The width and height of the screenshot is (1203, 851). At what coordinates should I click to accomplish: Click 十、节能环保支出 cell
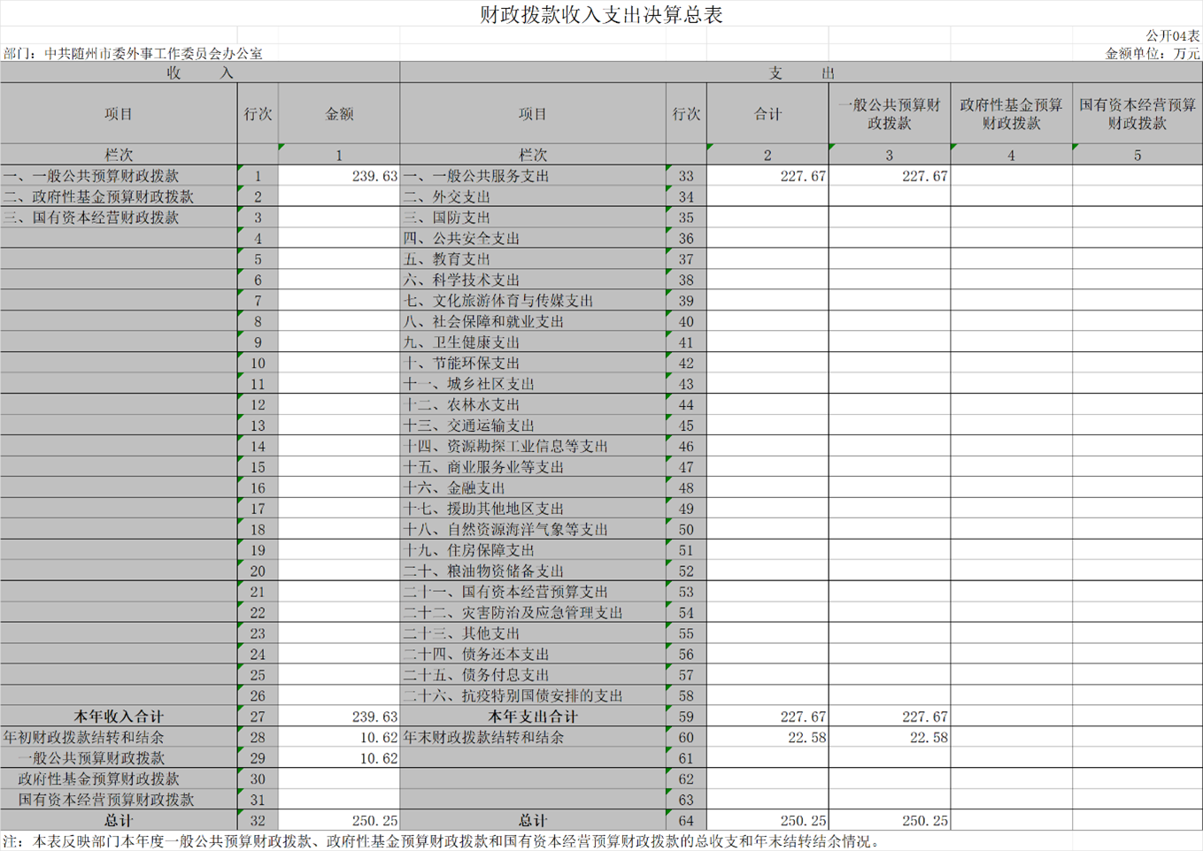(533, 363)
